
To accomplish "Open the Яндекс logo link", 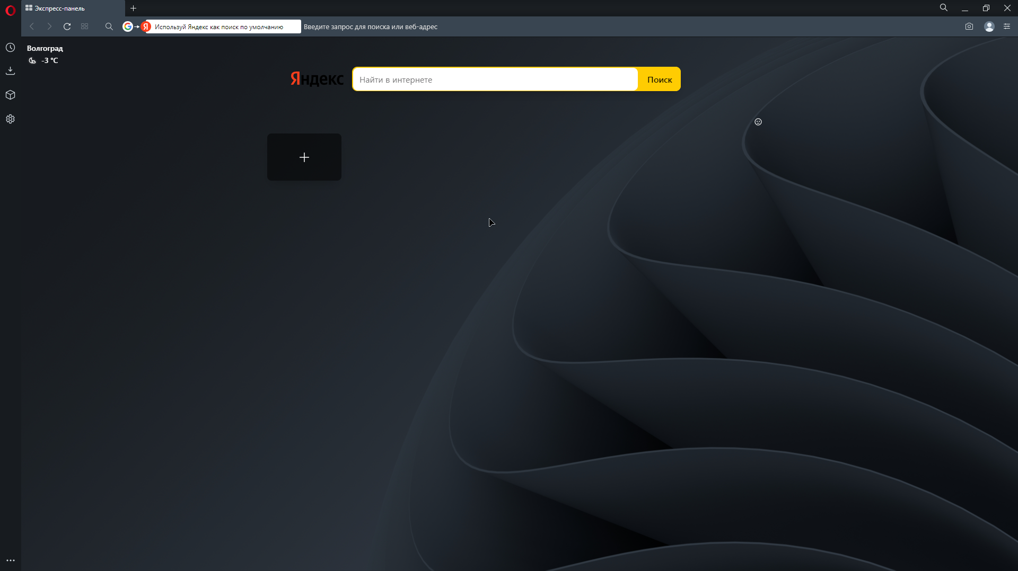I will (x=317, y=79).
